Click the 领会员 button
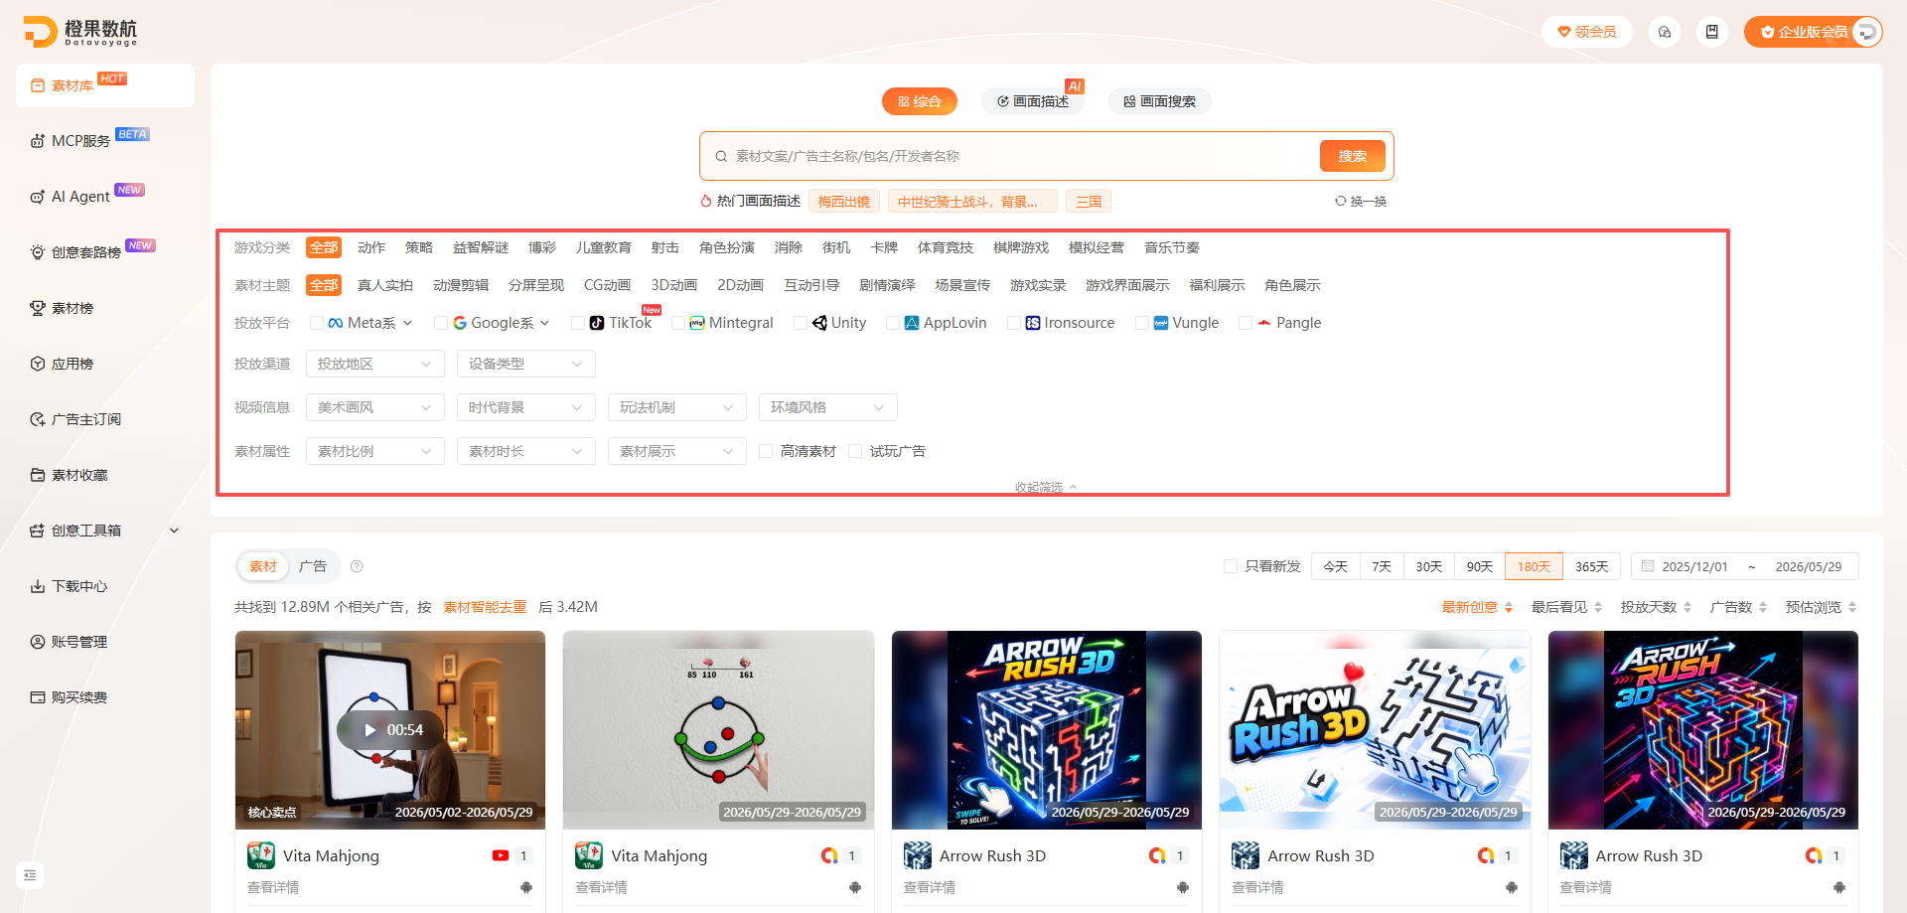The image size is (1907, 913). 1587,32
